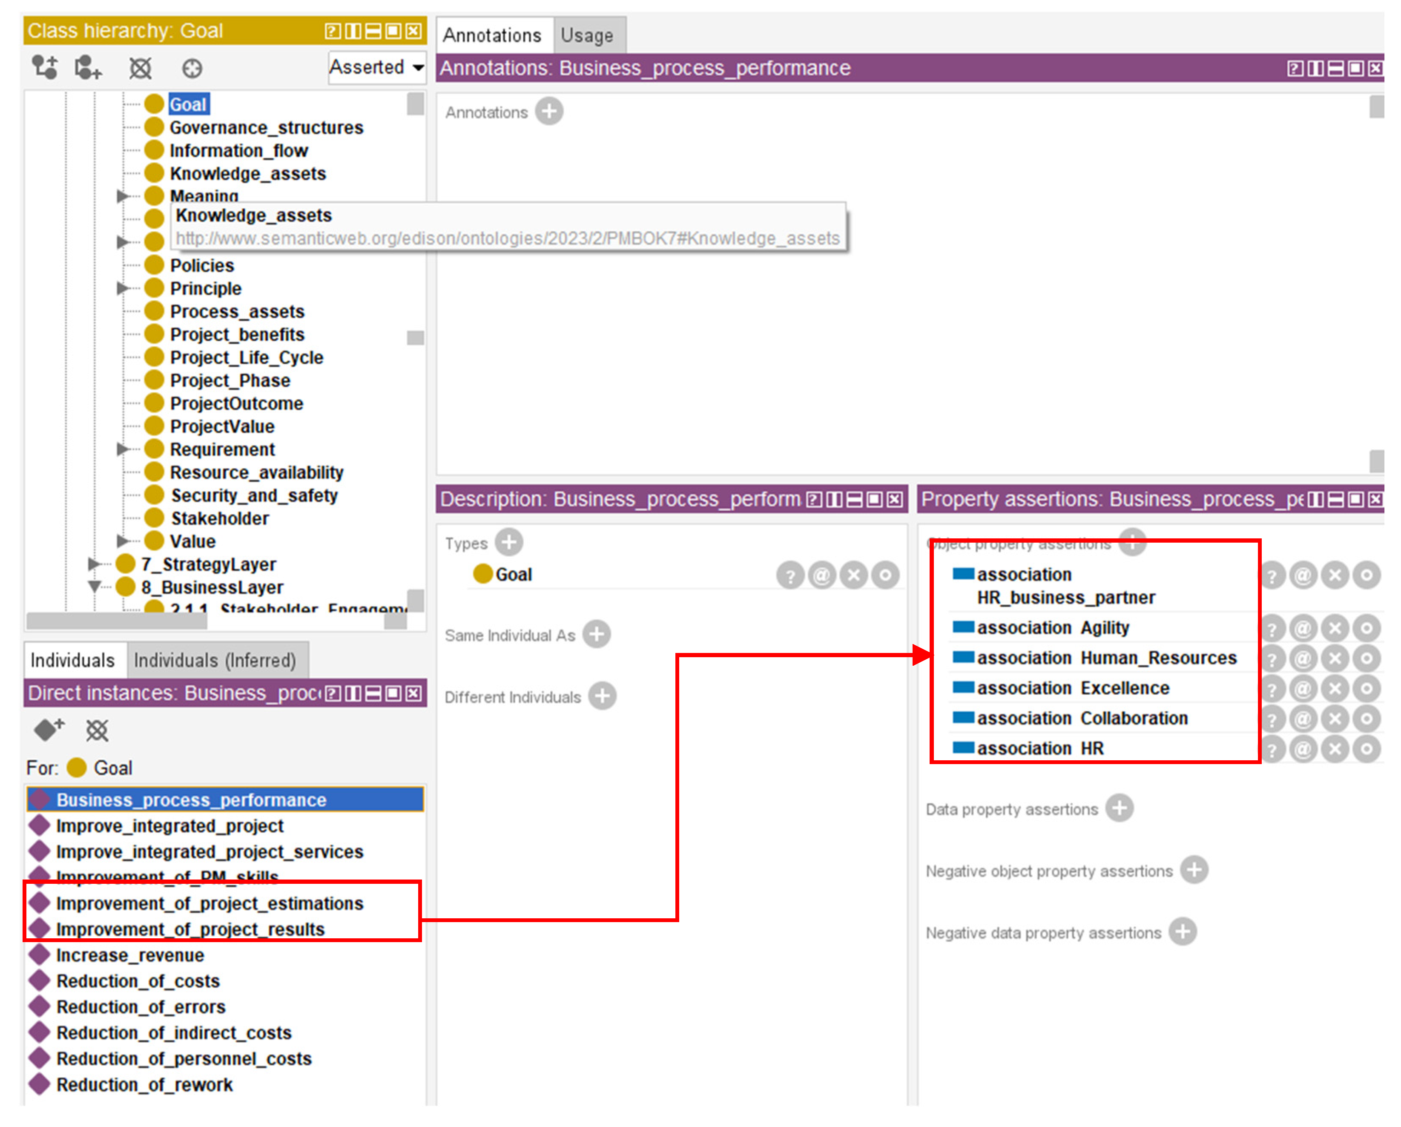Add a new annotation with plus button
Viewport: 1401px width, 1127px height.
click(x=549, y=111)
